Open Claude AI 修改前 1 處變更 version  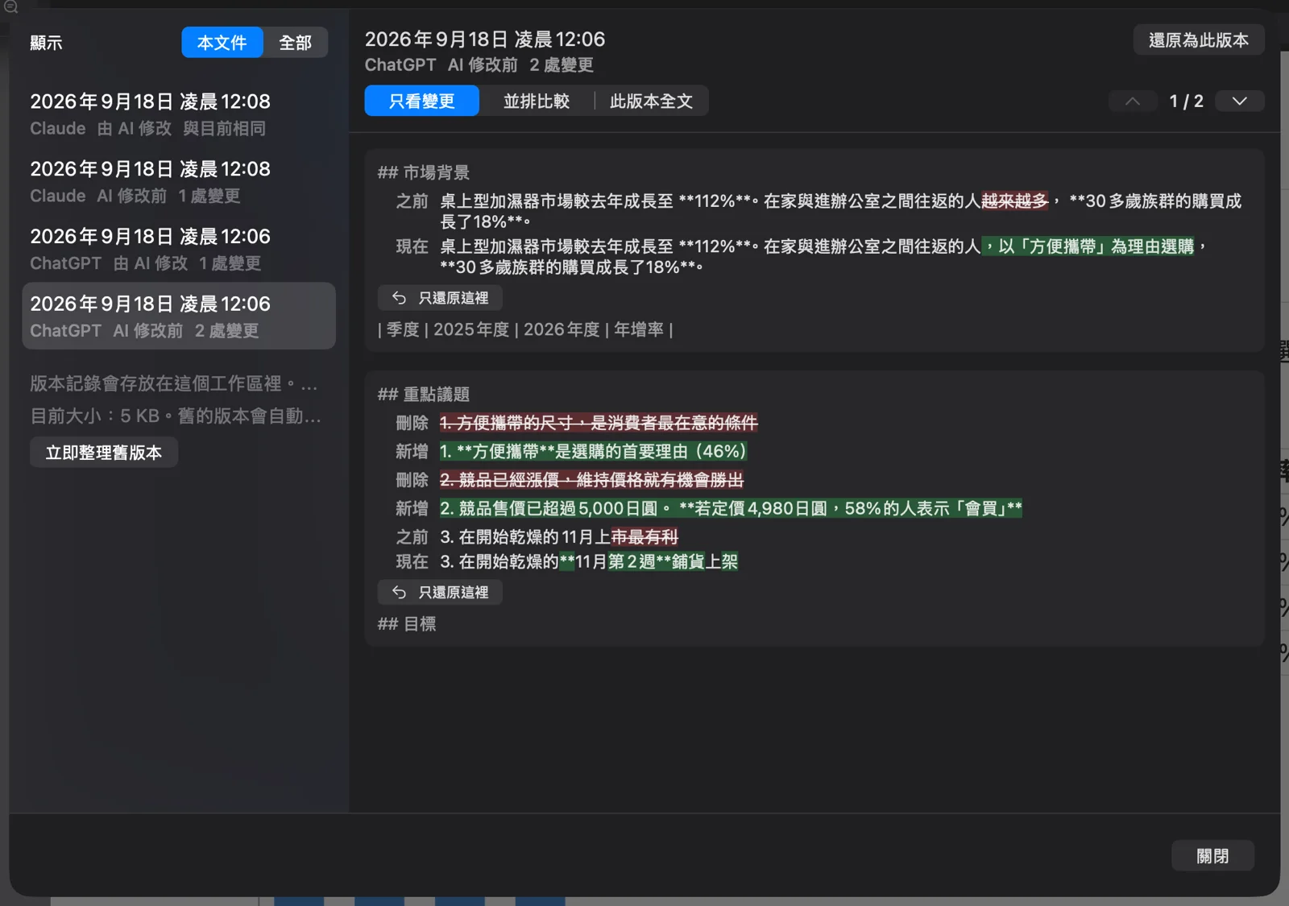[x=179, y=182]
